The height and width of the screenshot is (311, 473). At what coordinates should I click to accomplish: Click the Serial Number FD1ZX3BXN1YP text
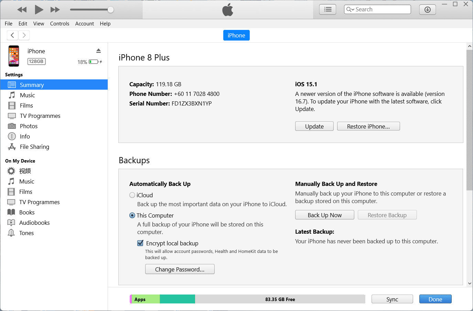[171, 103]
